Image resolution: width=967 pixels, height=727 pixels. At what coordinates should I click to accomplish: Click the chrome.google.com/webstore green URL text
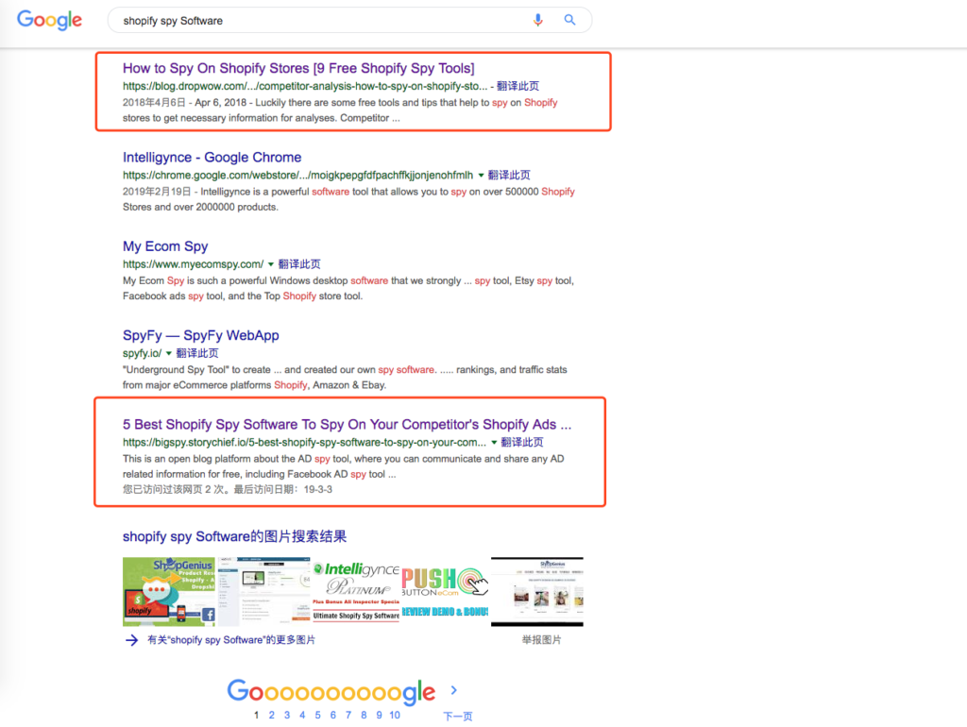point(297,175)
